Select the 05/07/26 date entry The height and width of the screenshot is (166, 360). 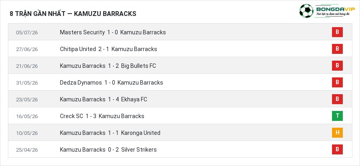click(27, 32)
